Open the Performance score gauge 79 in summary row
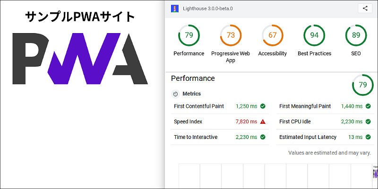Screen dimensions: 378x189 (x=189, y=35)
